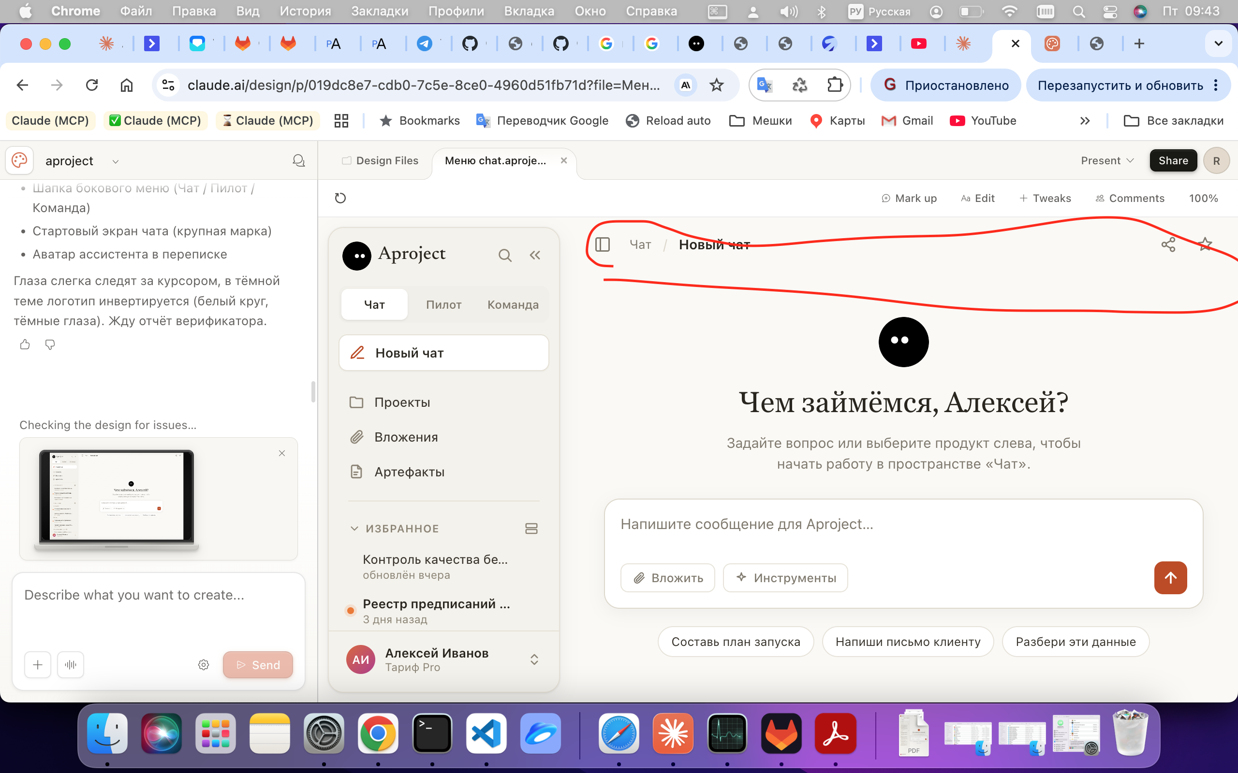The height and width of the screenshot is (773, 1238).
Task: Click the list view icon next to ИЗБРАННОЕ
Action: coord(531,529)
